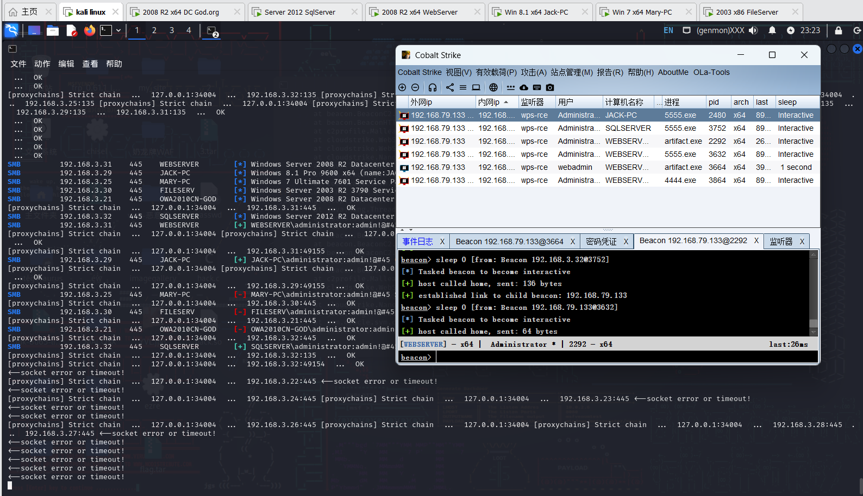Click the network connection tray icon
The image size is (863, 496).
pos(686,30)
